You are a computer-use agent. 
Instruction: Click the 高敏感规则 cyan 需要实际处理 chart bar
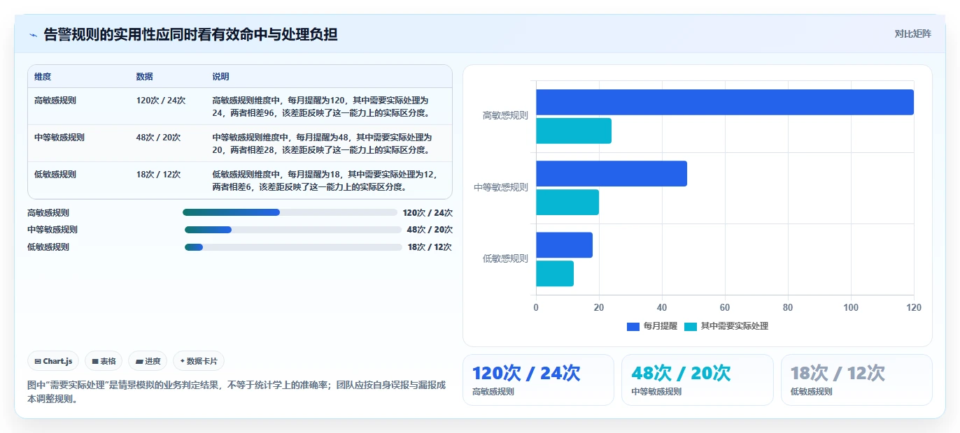574,131
